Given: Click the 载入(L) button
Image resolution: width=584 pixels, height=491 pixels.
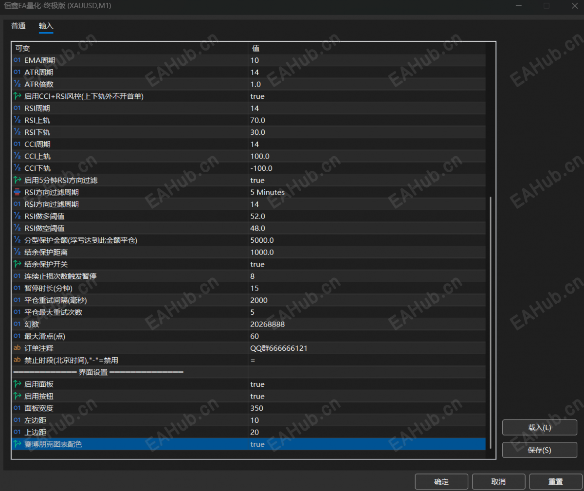Looking at the screenshot, I should pyautogui.click(x=540, y=428).
